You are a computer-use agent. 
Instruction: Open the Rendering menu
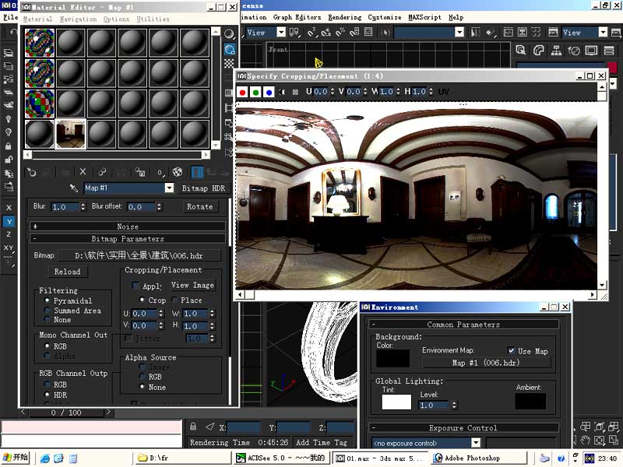click(x=344, y=17)
